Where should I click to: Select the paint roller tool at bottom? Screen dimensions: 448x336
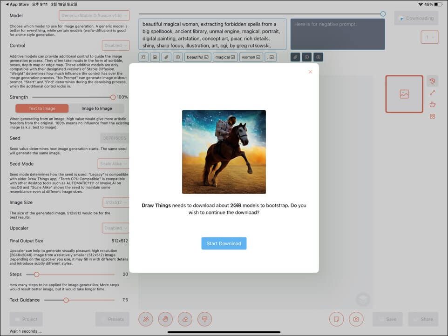(x=204, y=319)
